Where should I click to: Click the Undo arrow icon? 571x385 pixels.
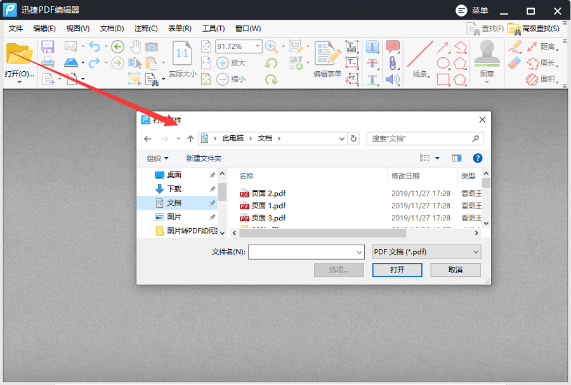click(x=95, y=46)
